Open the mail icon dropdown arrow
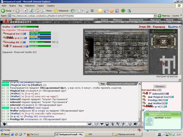This screenshot has height=137, width=183. click(x=82, y=11)
